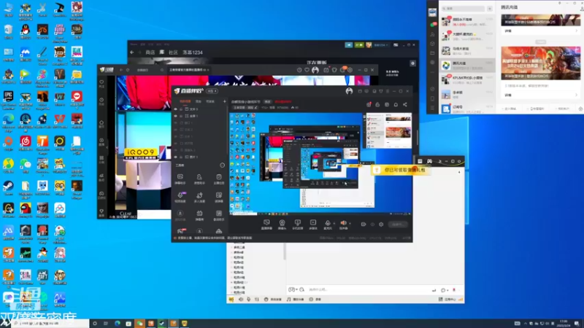Click the gamepad icon in voice chat titlebar

click(x=429, y=161)
